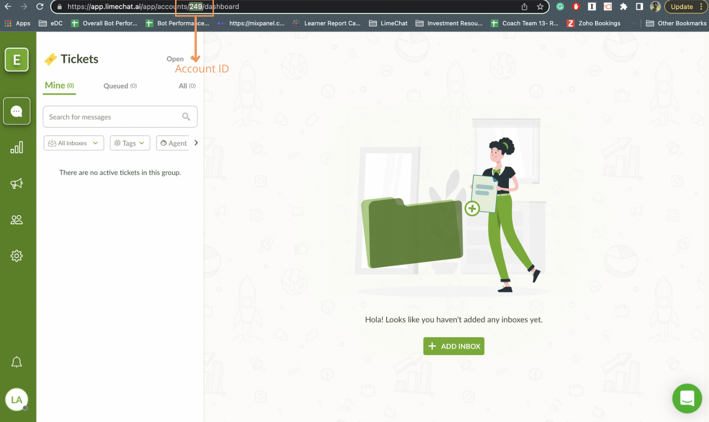Image resolution: width=709 pixels, height=422 pixels.
Task: Expand more filters with the chevron
Action: pyautogui.click(x=196, y=142)
